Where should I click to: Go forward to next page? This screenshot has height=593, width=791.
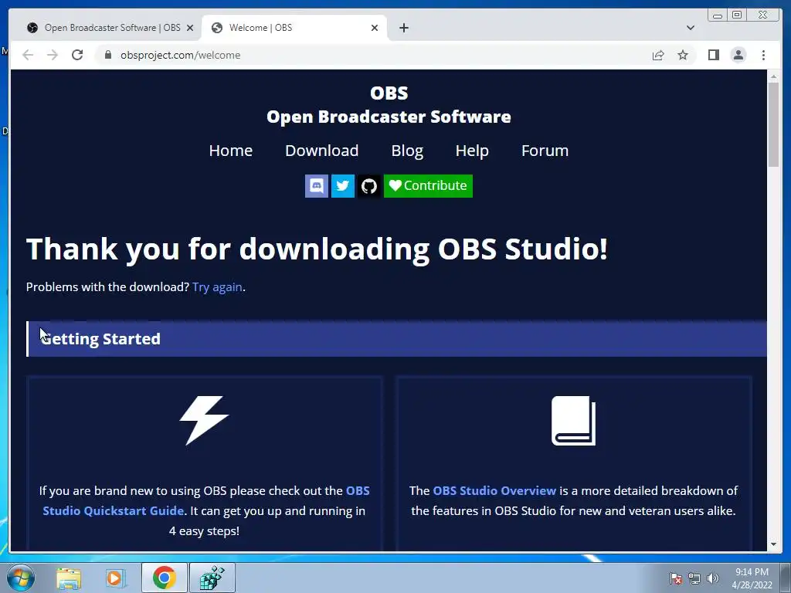click(x=53, y=55)
